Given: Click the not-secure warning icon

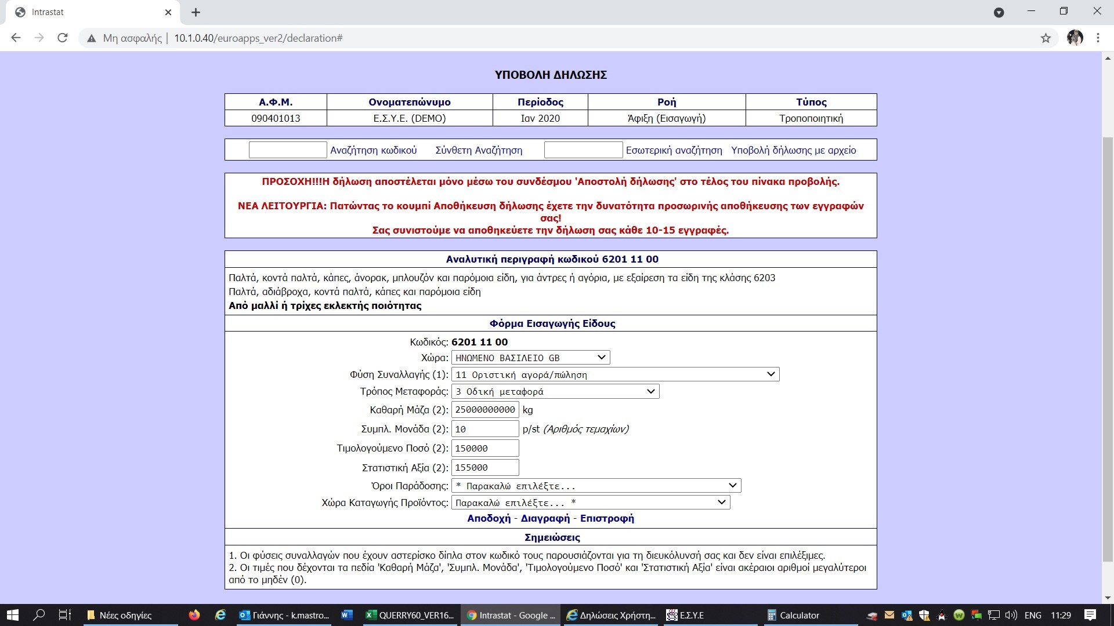Looking at the screenshot, I should click(92, 38).
